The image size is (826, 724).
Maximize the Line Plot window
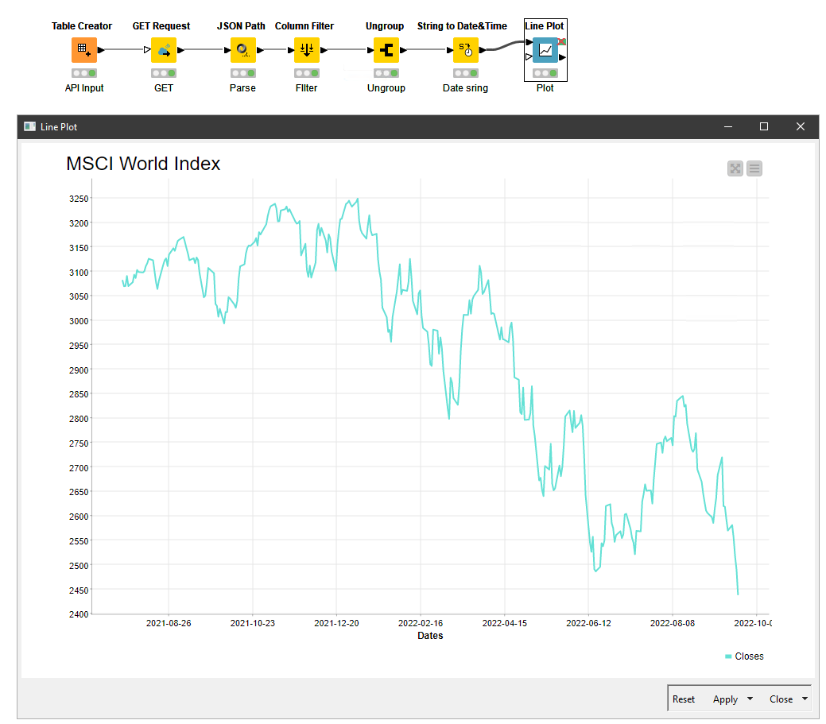[764, 126]
